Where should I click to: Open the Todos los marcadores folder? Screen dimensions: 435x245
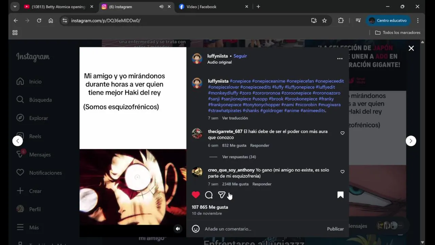click(398, 33)
